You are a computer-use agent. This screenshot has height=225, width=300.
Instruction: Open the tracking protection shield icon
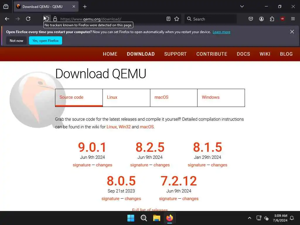click(47, 19)
